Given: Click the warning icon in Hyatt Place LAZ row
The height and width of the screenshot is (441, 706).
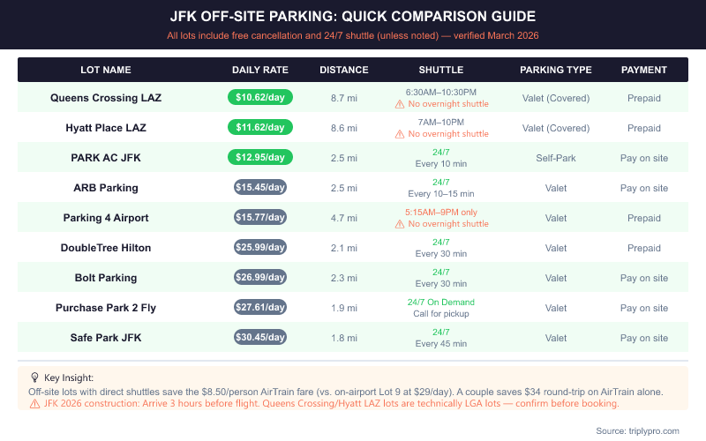Looking at the screenshot, I should pos(400,134).
